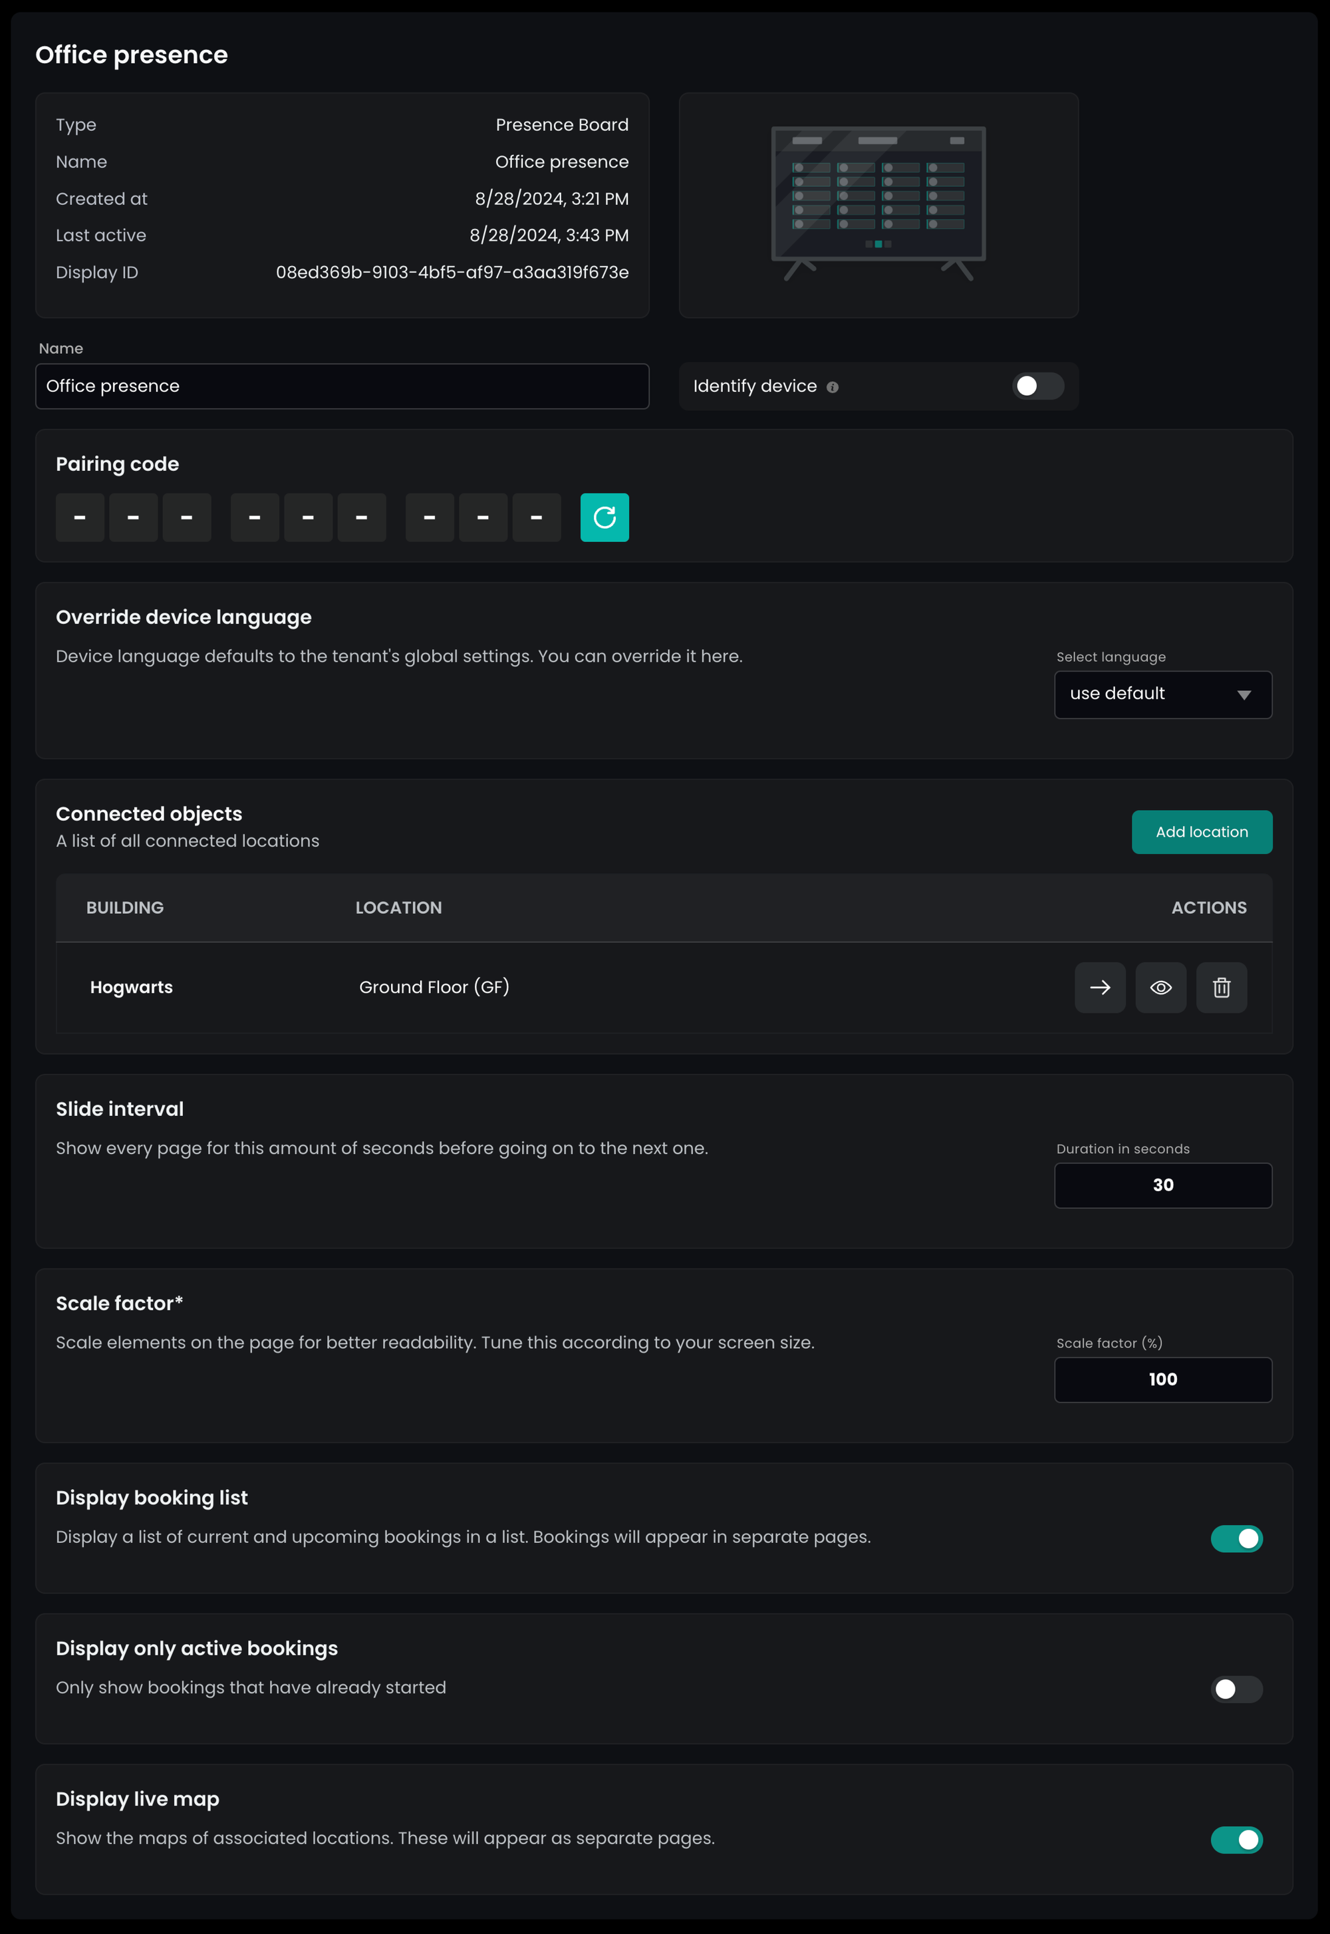Click the info icon beside Identify device

click(832, 386)
